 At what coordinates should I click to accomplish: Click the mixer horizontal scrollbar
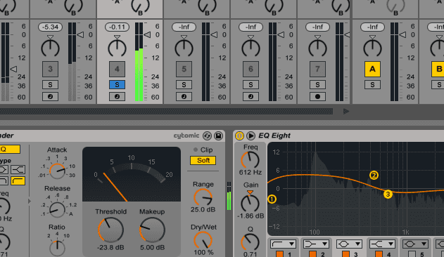point(166,112)
